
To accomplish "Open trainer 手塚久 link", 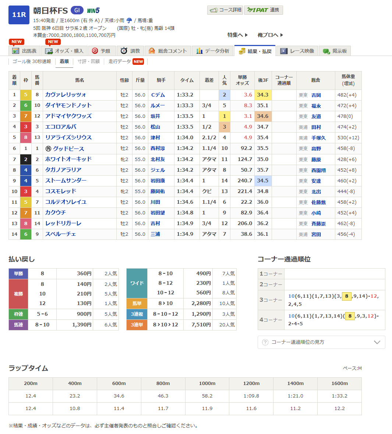I will pyautogui.click(x=318, y=138).
